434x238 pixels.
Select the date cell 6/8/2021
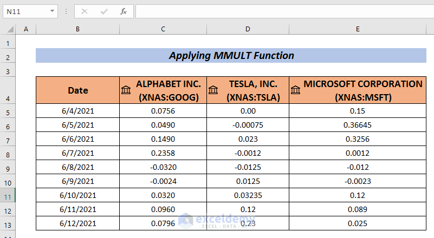(78, 167)
